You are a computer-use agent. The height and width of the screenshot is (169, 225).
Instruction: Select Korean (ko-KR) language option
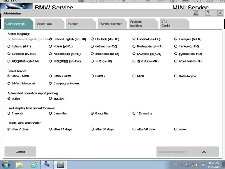click(145, 61)
